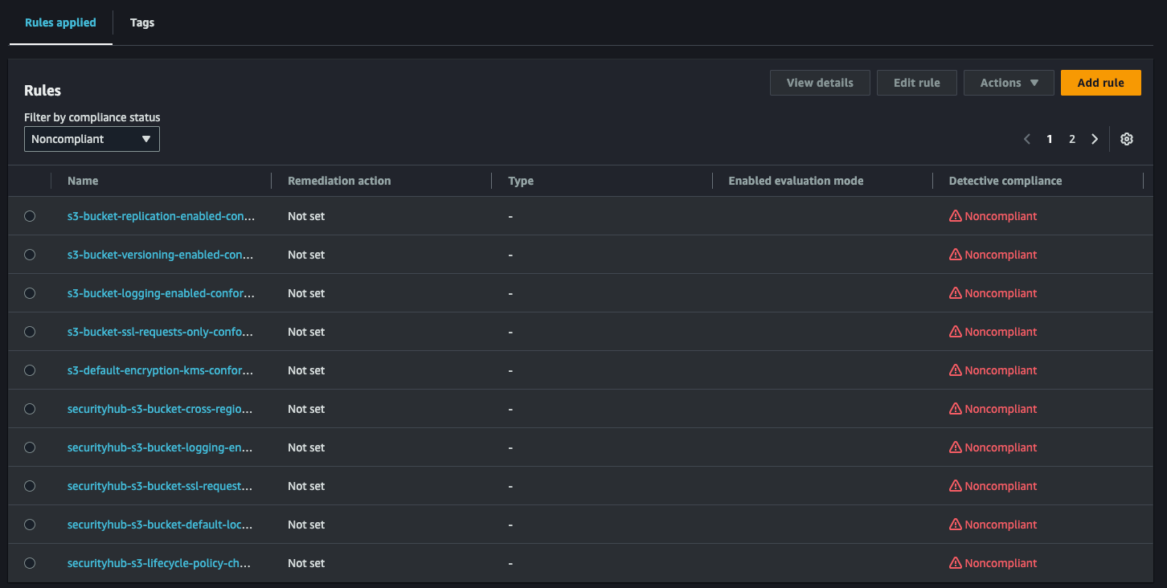The image size is (1167, 588).
Task: Open the Noncompliant compliance status filter
Action: click(x=92, y=139)
